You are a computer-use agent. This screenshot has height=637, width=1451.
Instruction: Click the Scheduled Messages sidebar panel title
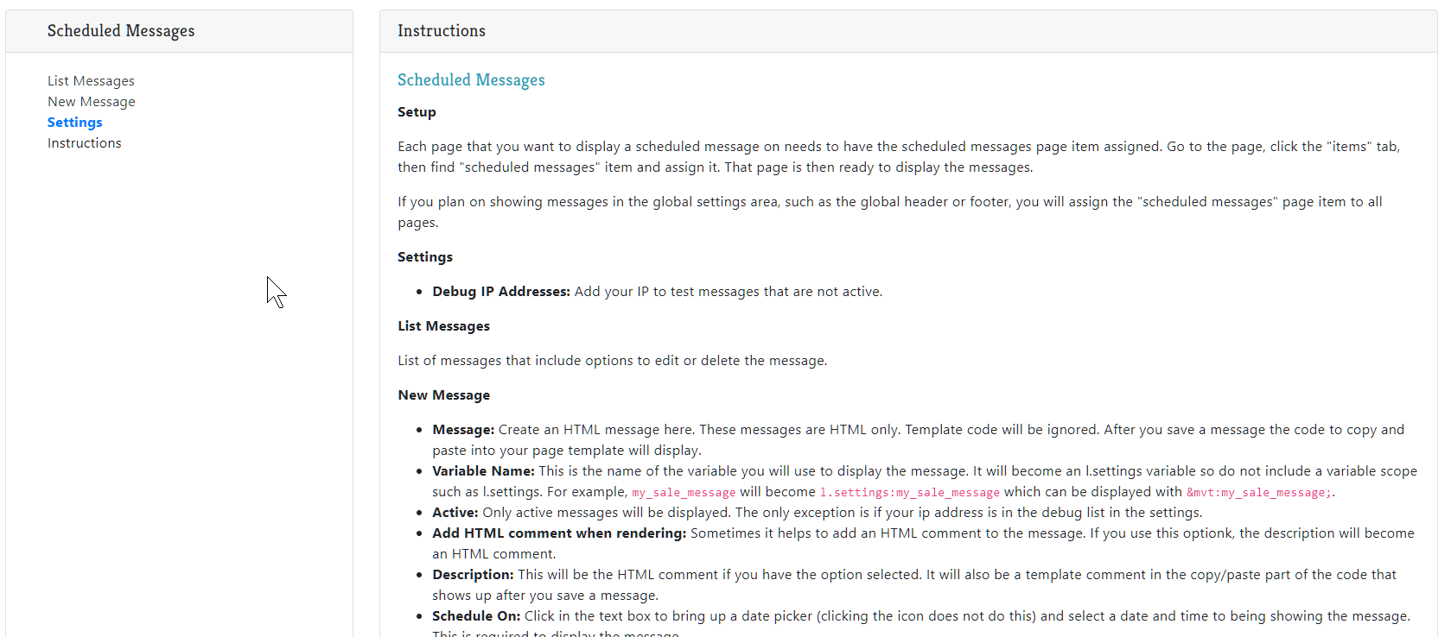point(121,31)
